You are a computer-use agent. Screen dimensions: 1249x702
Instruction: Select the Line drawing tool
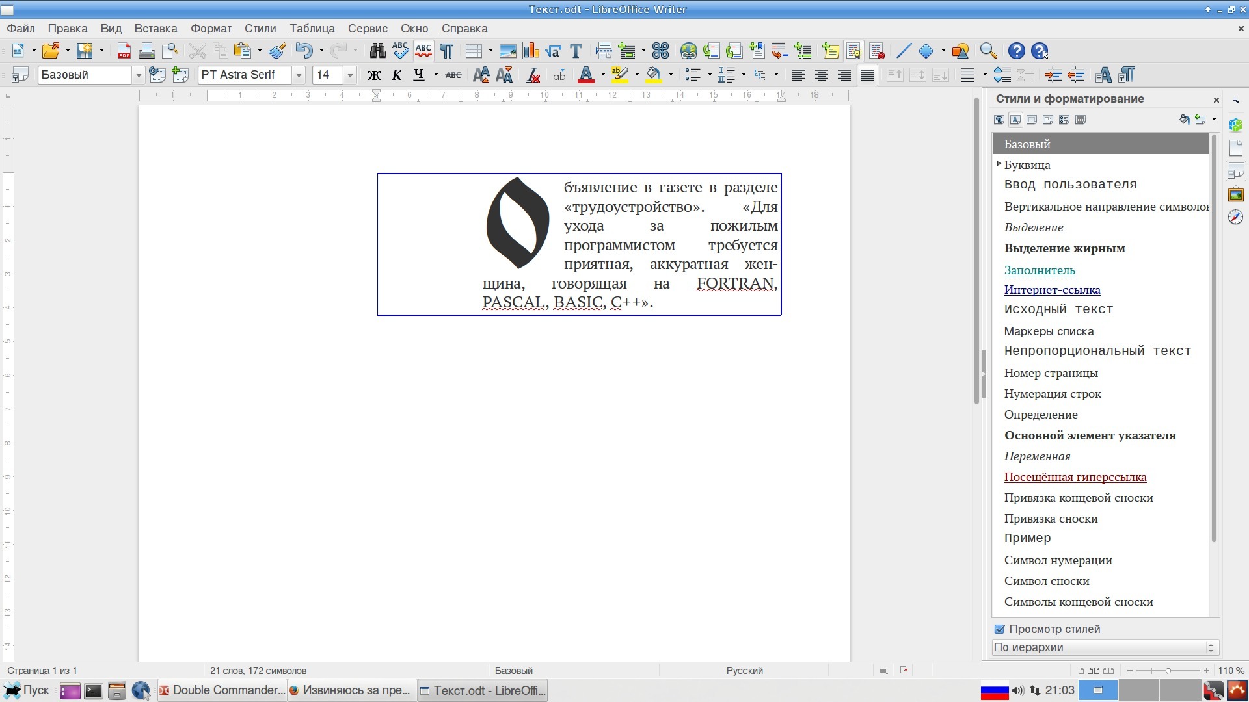[904, 51]
